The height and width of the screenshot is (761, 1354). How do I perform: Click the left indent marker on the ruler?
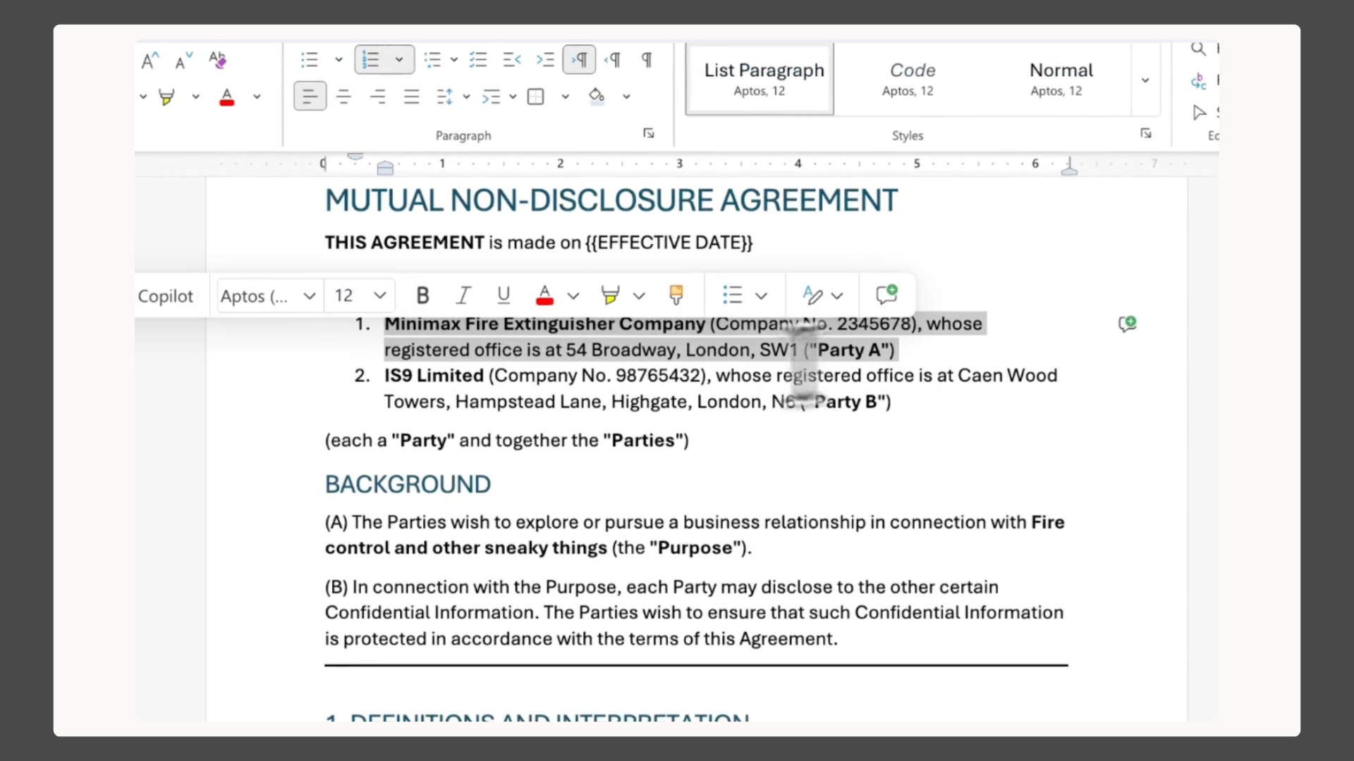coord(385,168)
